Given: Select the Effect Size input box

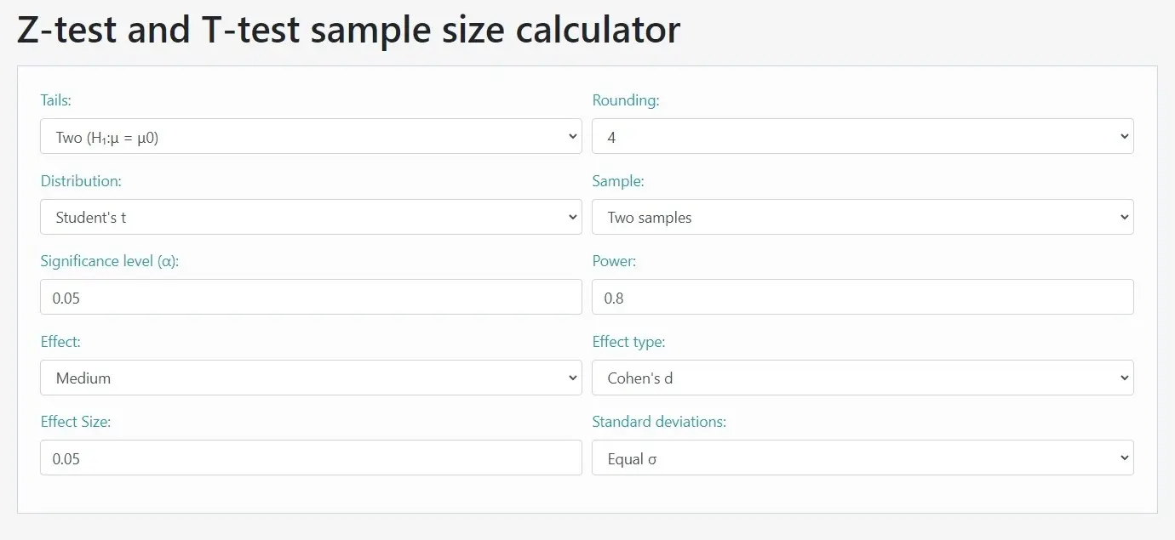Looking at the screenshot, I should pos(311,458).
